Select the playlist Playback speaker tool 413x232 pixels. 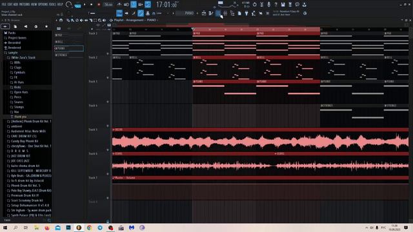(105, 20)
